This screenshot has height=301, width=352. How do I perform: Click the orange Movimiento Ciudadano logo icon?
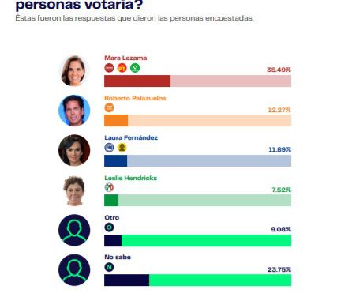109,107
